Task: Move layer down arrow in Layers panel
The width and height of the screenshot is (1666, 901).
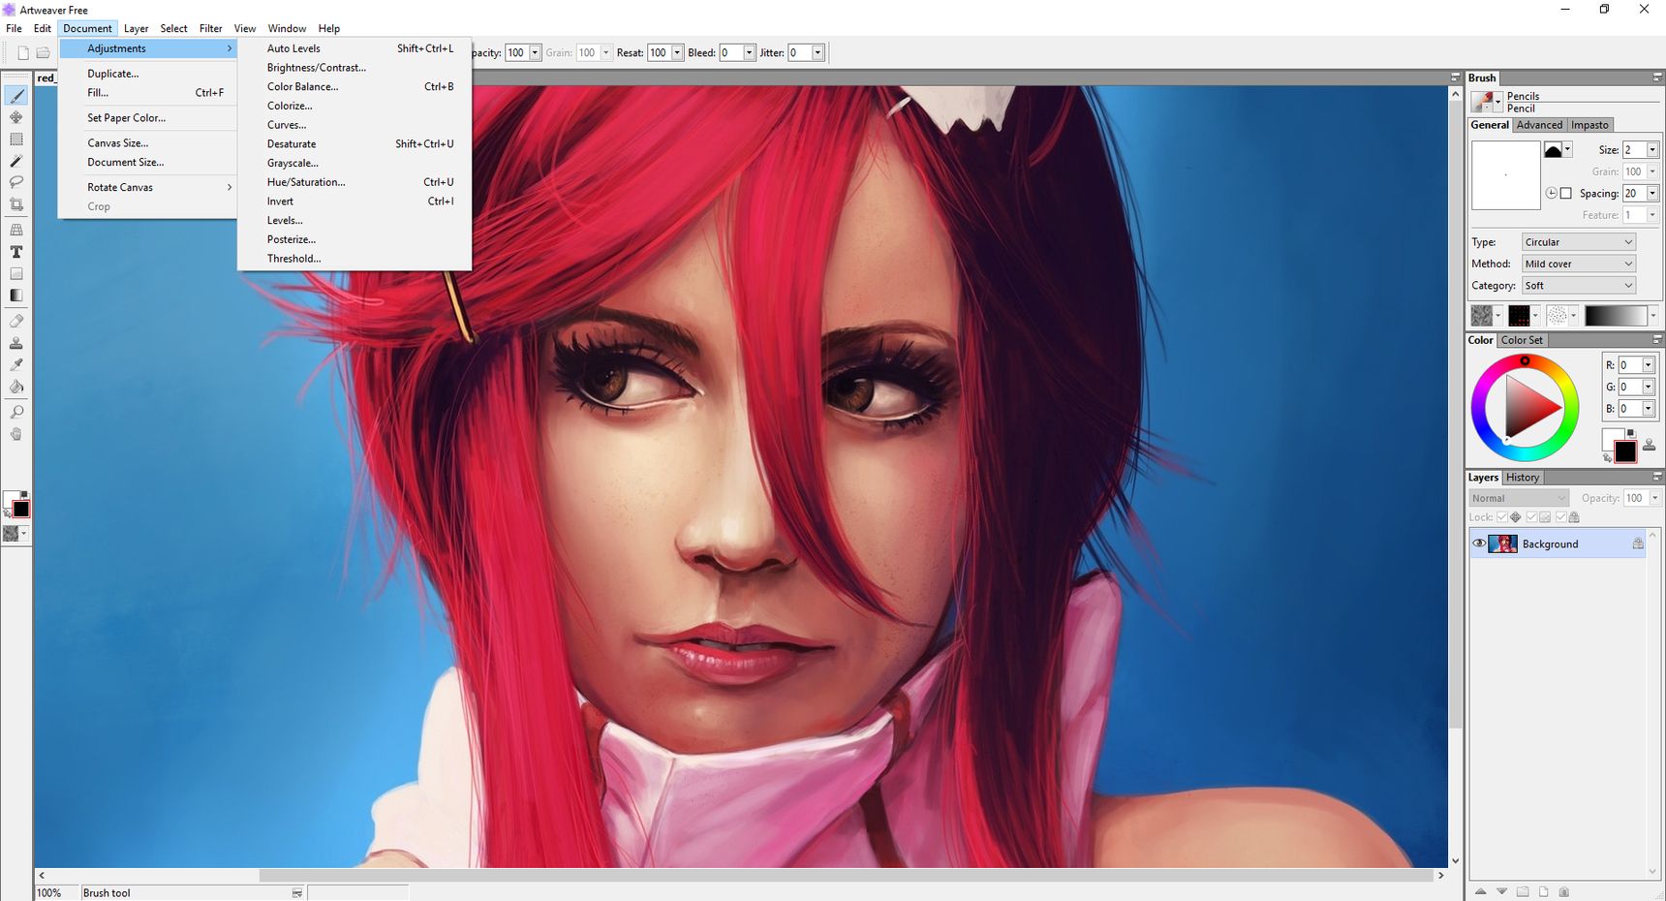Action: 1501,891
